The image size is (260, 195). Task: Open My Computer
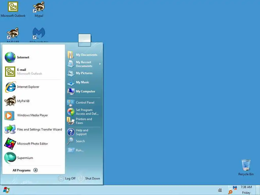84,91
